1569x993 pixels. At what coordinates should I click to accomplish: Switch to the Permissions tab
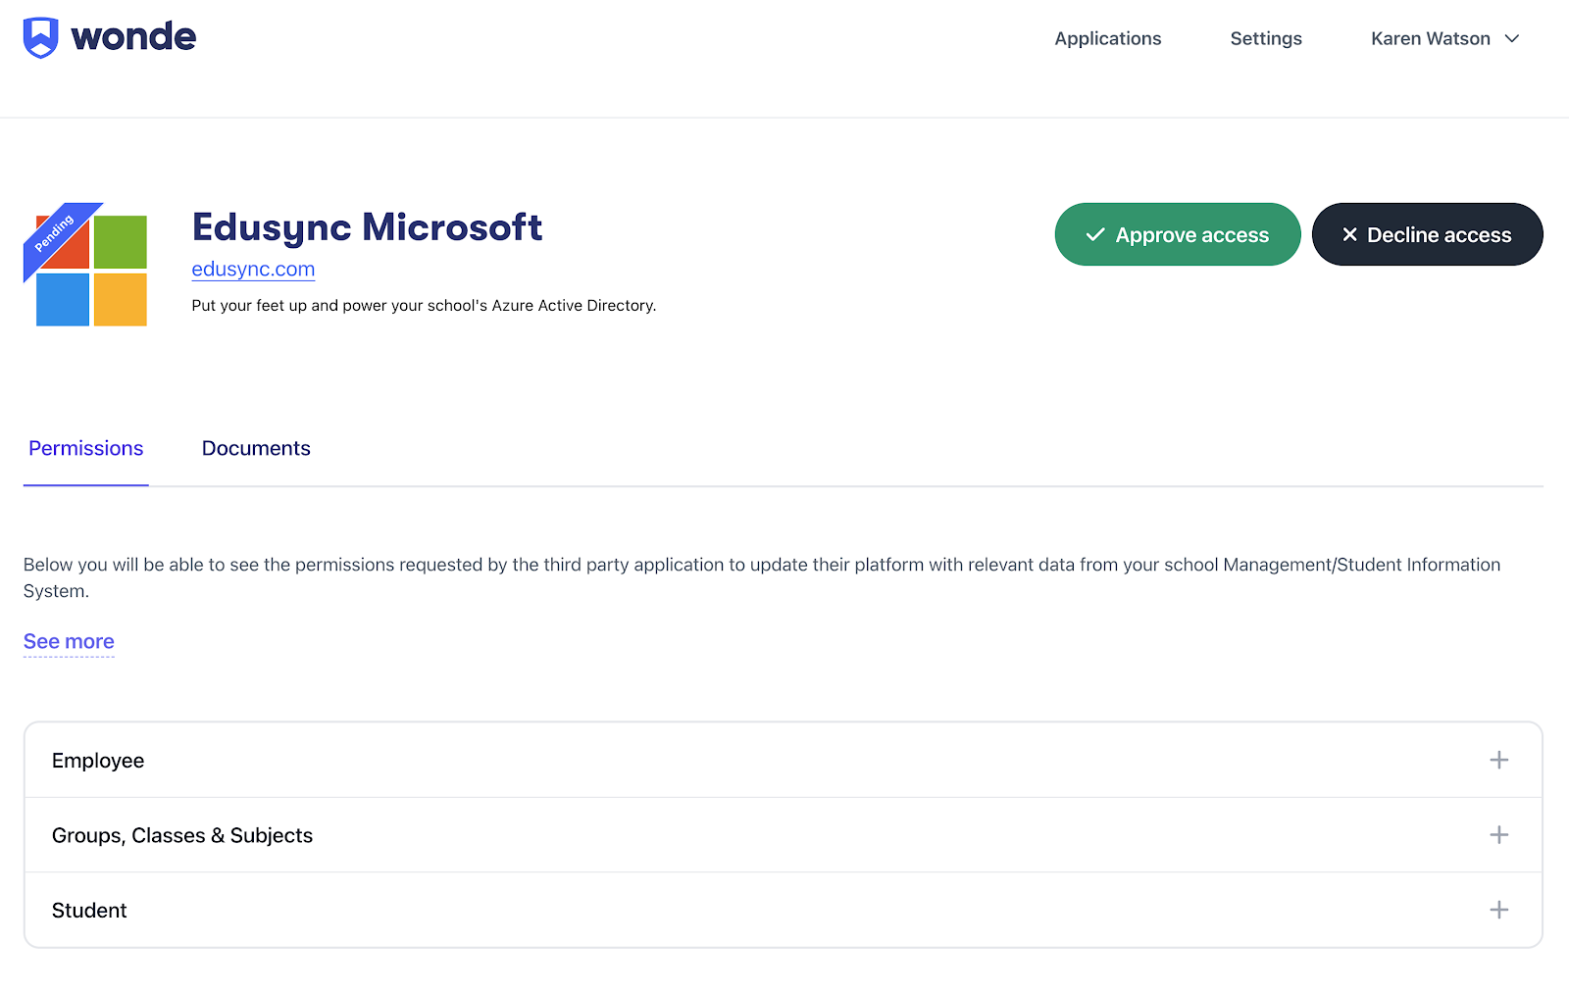pyautogui.click(x=86, y=448)
